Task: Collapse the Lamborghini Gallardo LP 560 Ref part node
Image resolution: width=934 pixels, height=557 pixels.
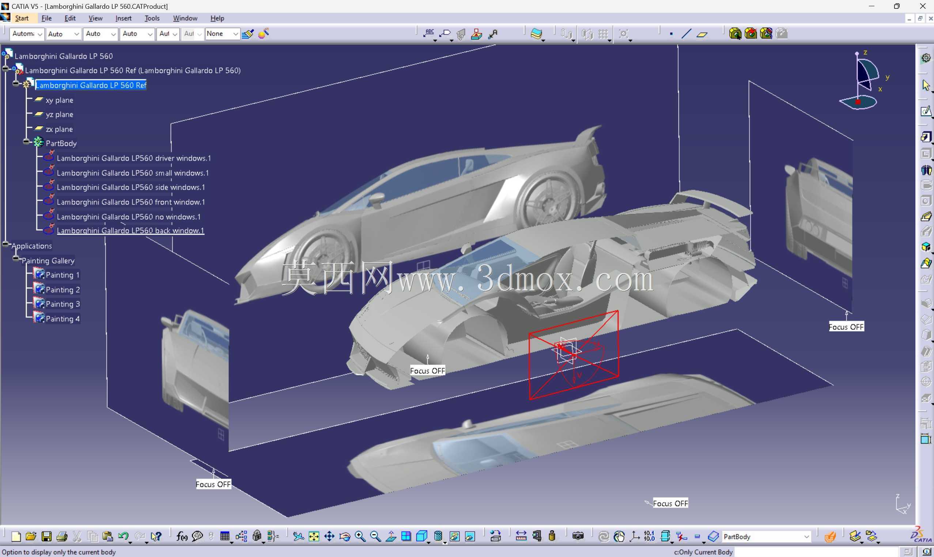Action: click(x=16, y=84)
